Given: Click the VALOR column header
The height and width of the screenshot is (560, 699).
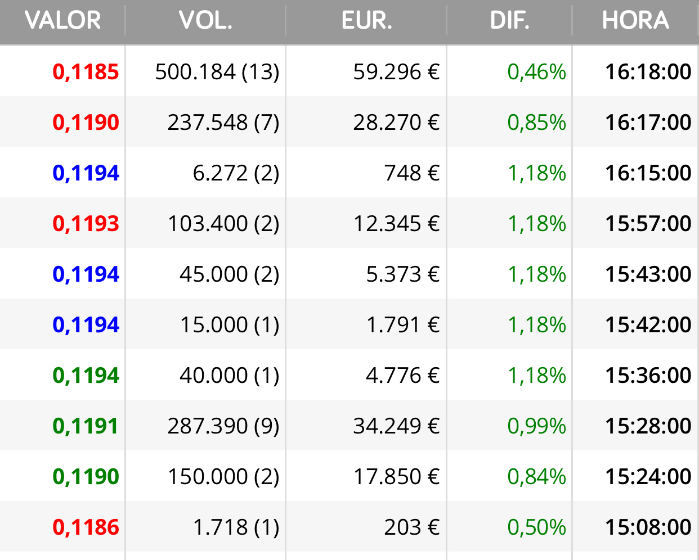Looking at the screenshot, I should coord(62,21).
